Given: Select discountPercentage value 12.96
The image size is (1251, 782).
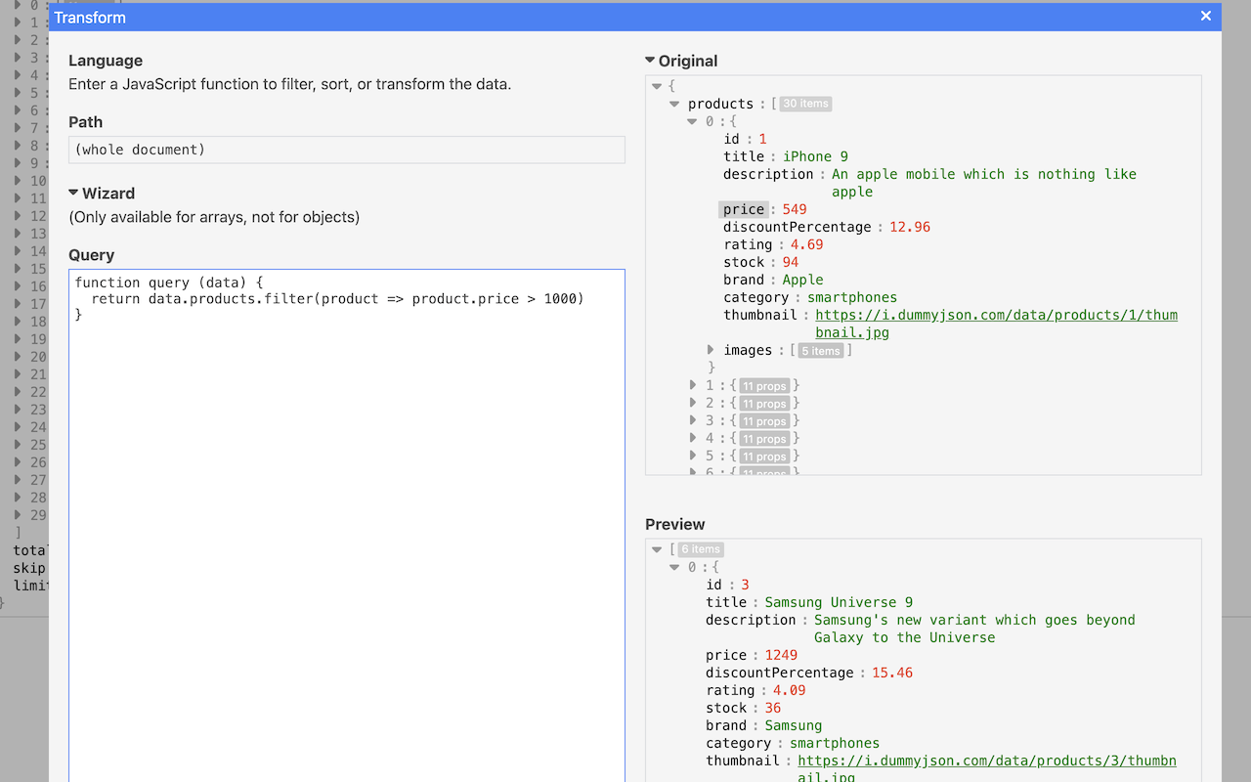Looking at the screenshot, I should (910, 227).
